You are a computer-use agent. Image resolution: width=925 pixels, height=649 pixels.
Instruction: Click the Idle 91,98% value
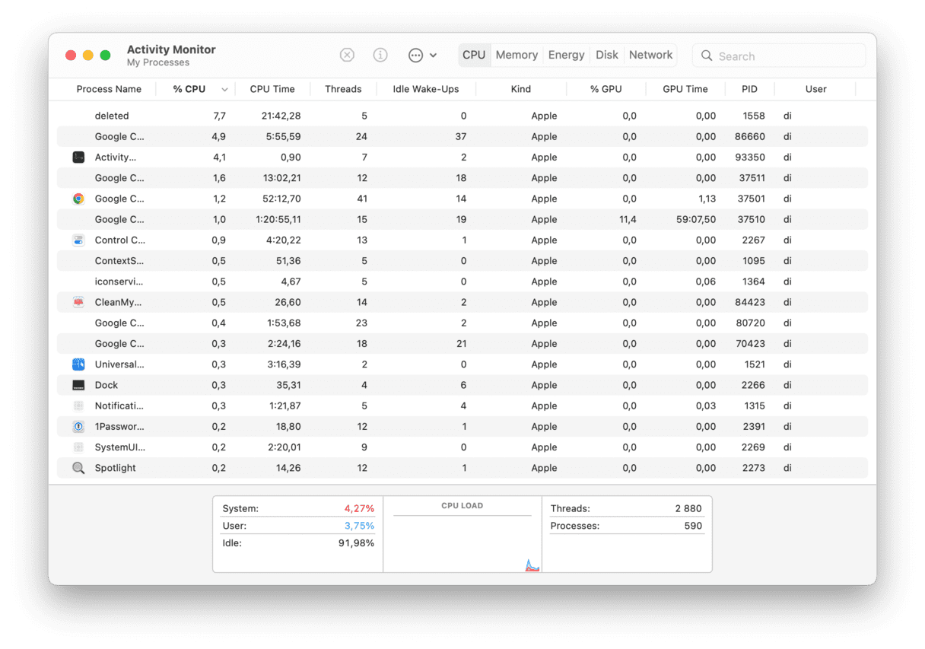pos(356,543)
